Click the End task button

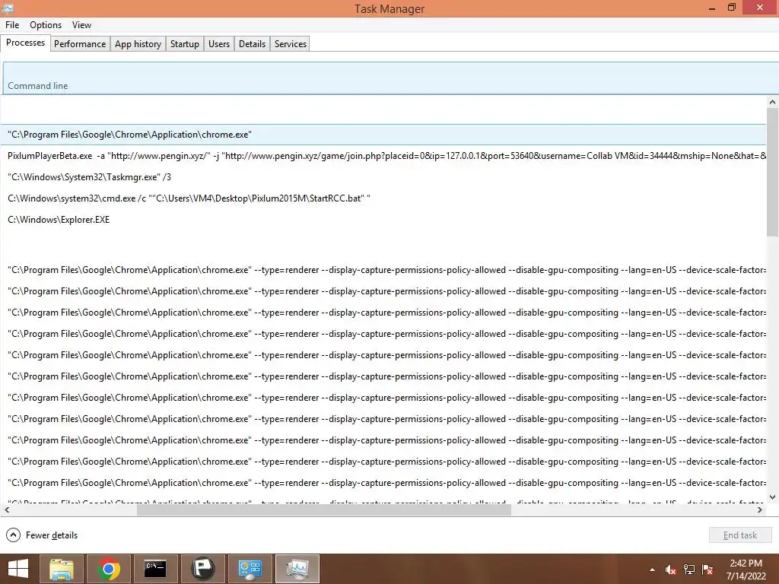[739, 535]
